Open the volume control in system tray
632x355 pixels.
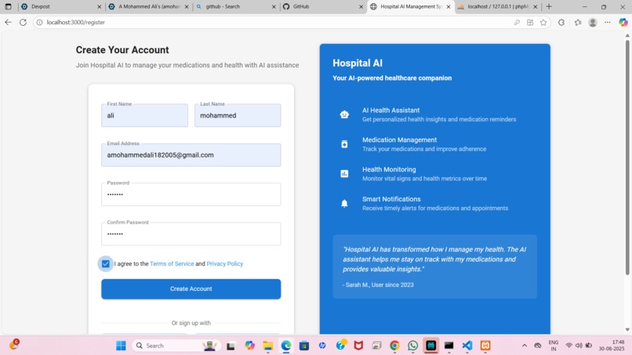(x=579, y=346)
